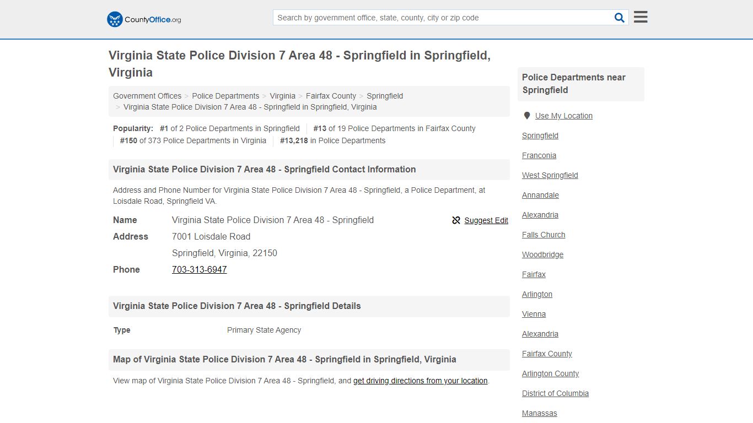The height and width of the screenshot is (423, 753).
Task: Select the final breadcrumb for Division 7 Area 48
Action: [x=250, y=107]
